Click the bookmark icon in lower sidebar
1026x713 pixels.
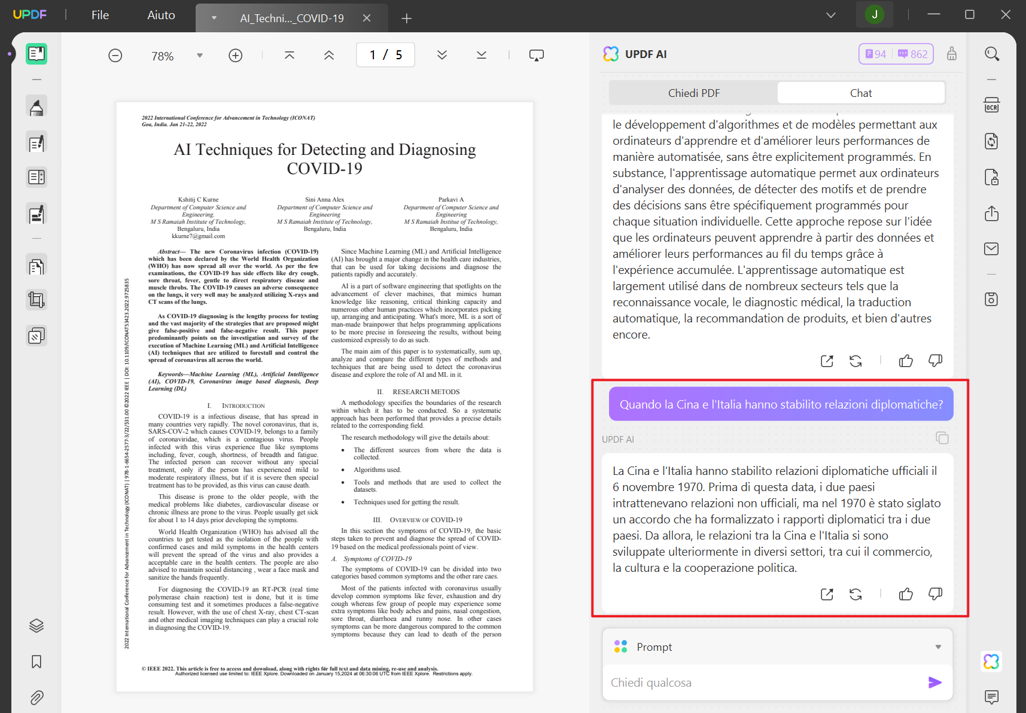click(x=36, y=662)
